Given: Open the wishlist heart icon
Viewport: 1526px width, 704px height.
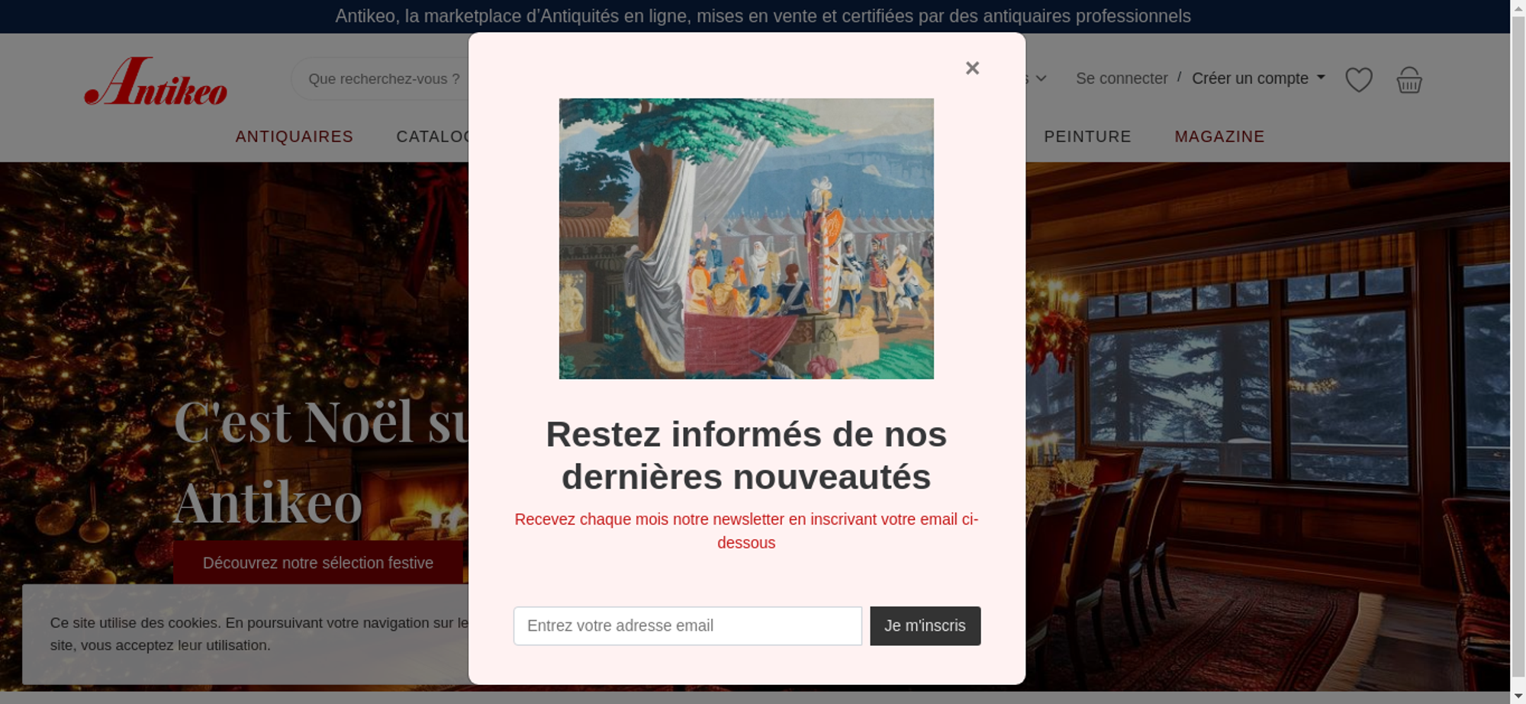Looking at the screenshot, I should 1358,79.
